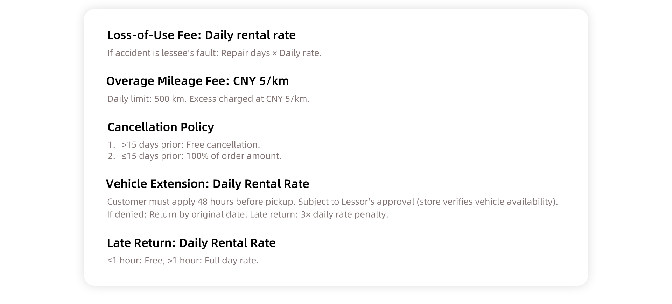Click the Overage Mileage Fee heading
Image resolution: width=672 pixels, height=304 pixels.
pos(197,81)
